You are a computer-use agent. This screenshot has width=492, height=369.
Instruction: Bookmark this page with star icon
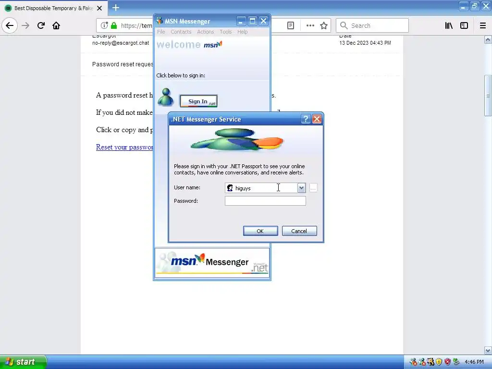324,25
